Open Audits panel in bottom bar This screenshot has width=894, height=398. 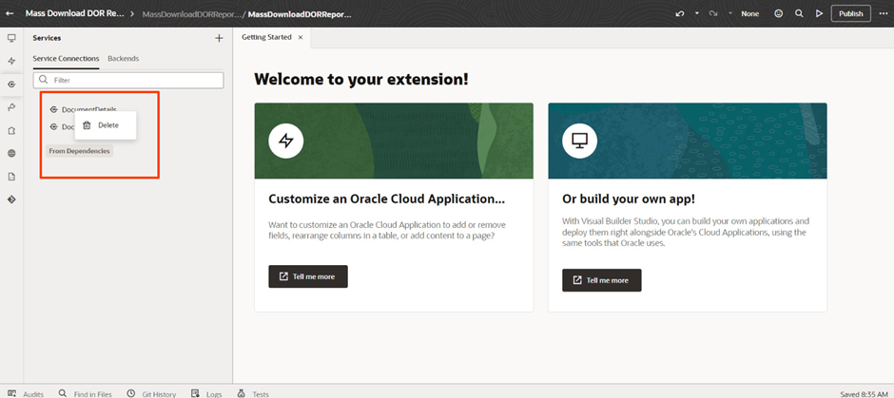click(x=26, y=394)
